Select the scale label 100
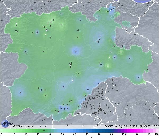 (x=124, y=135)
